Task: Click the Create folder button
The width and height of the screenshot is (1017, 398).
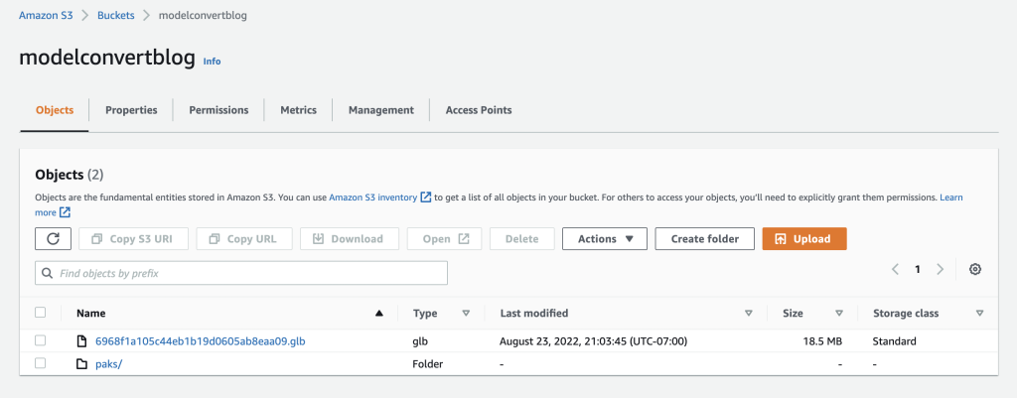Action: (705, 238)
